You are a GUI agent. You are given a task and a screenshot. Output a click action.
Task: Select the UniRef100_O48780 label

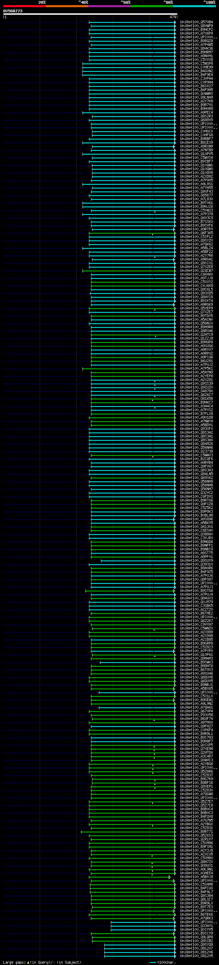(196, 391)
